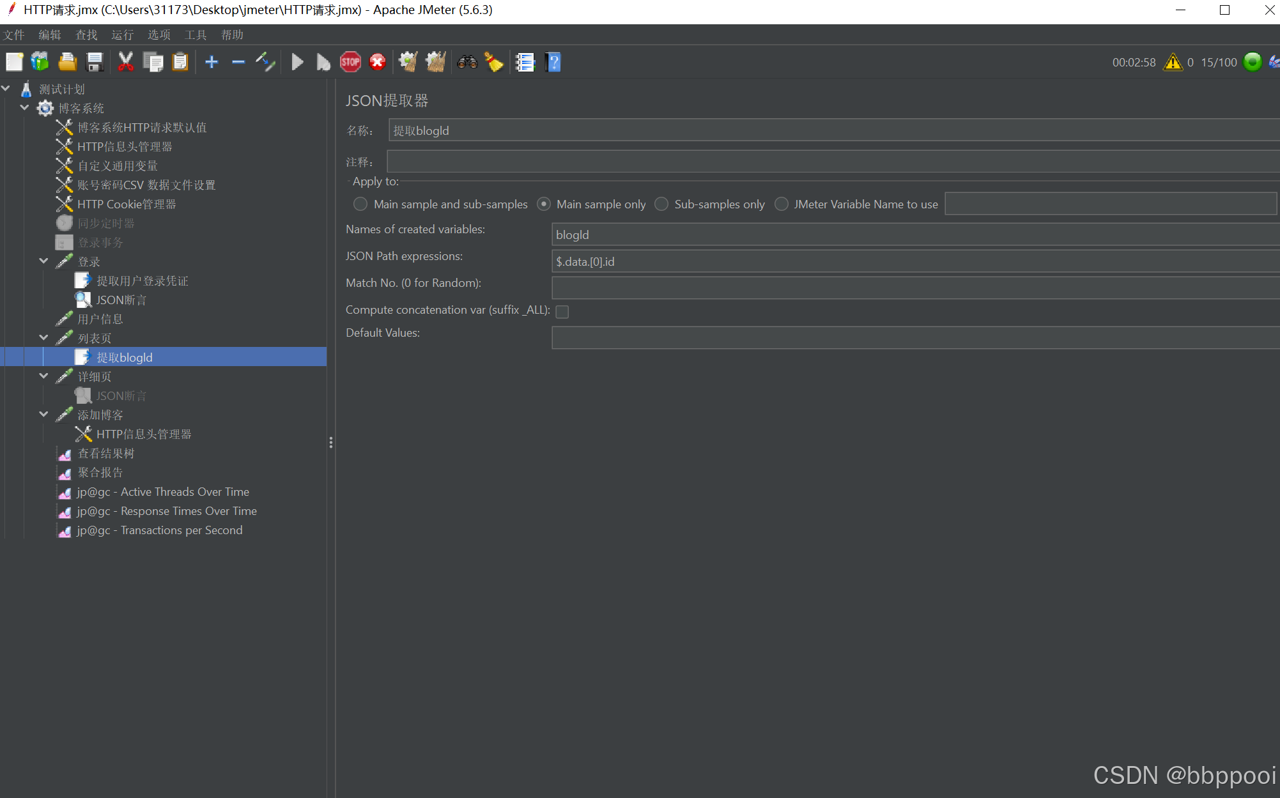1280x798 pixels.
Task: Click the yellow warning log icon
Action: tap(1173, 62)
